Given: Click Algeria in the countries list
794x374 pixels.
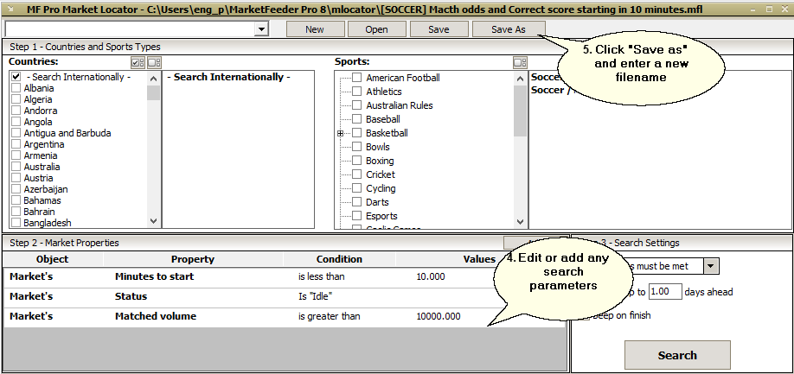Looking at the screenshot, I should pyautogui.click(x=38, y=99).
